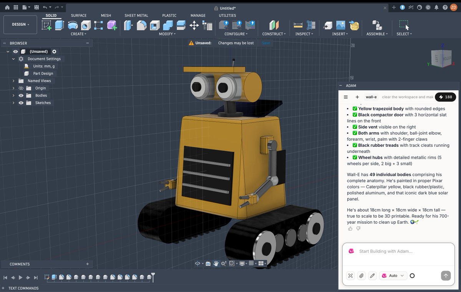
Task: Click the thumbs up feedback icon
Action: (350, 229)
